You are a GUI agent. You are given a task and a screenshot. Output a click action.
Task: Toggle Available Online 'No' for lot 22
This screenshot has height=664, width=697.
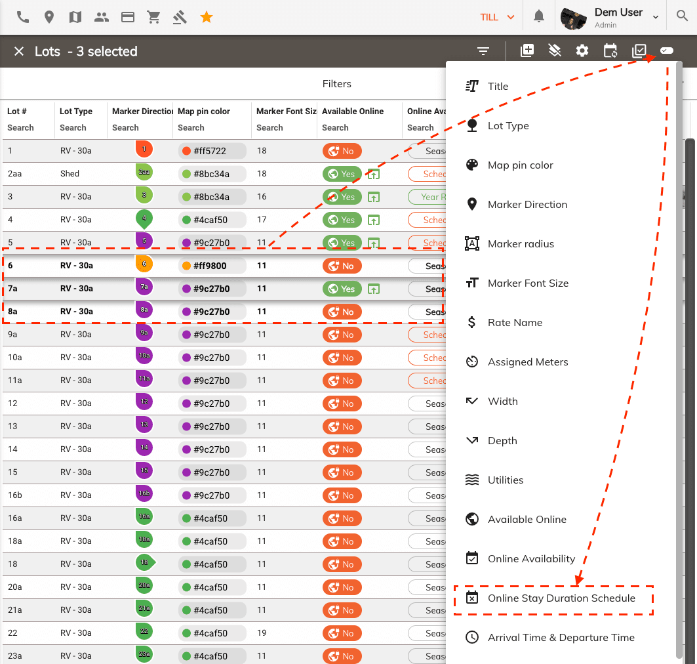click(342, 633)
